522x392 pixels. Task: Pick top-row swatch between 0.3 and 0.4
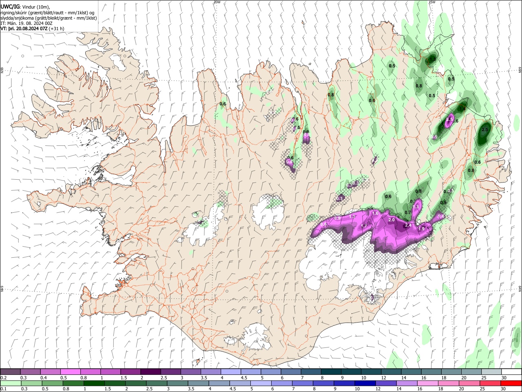(31, 372)
